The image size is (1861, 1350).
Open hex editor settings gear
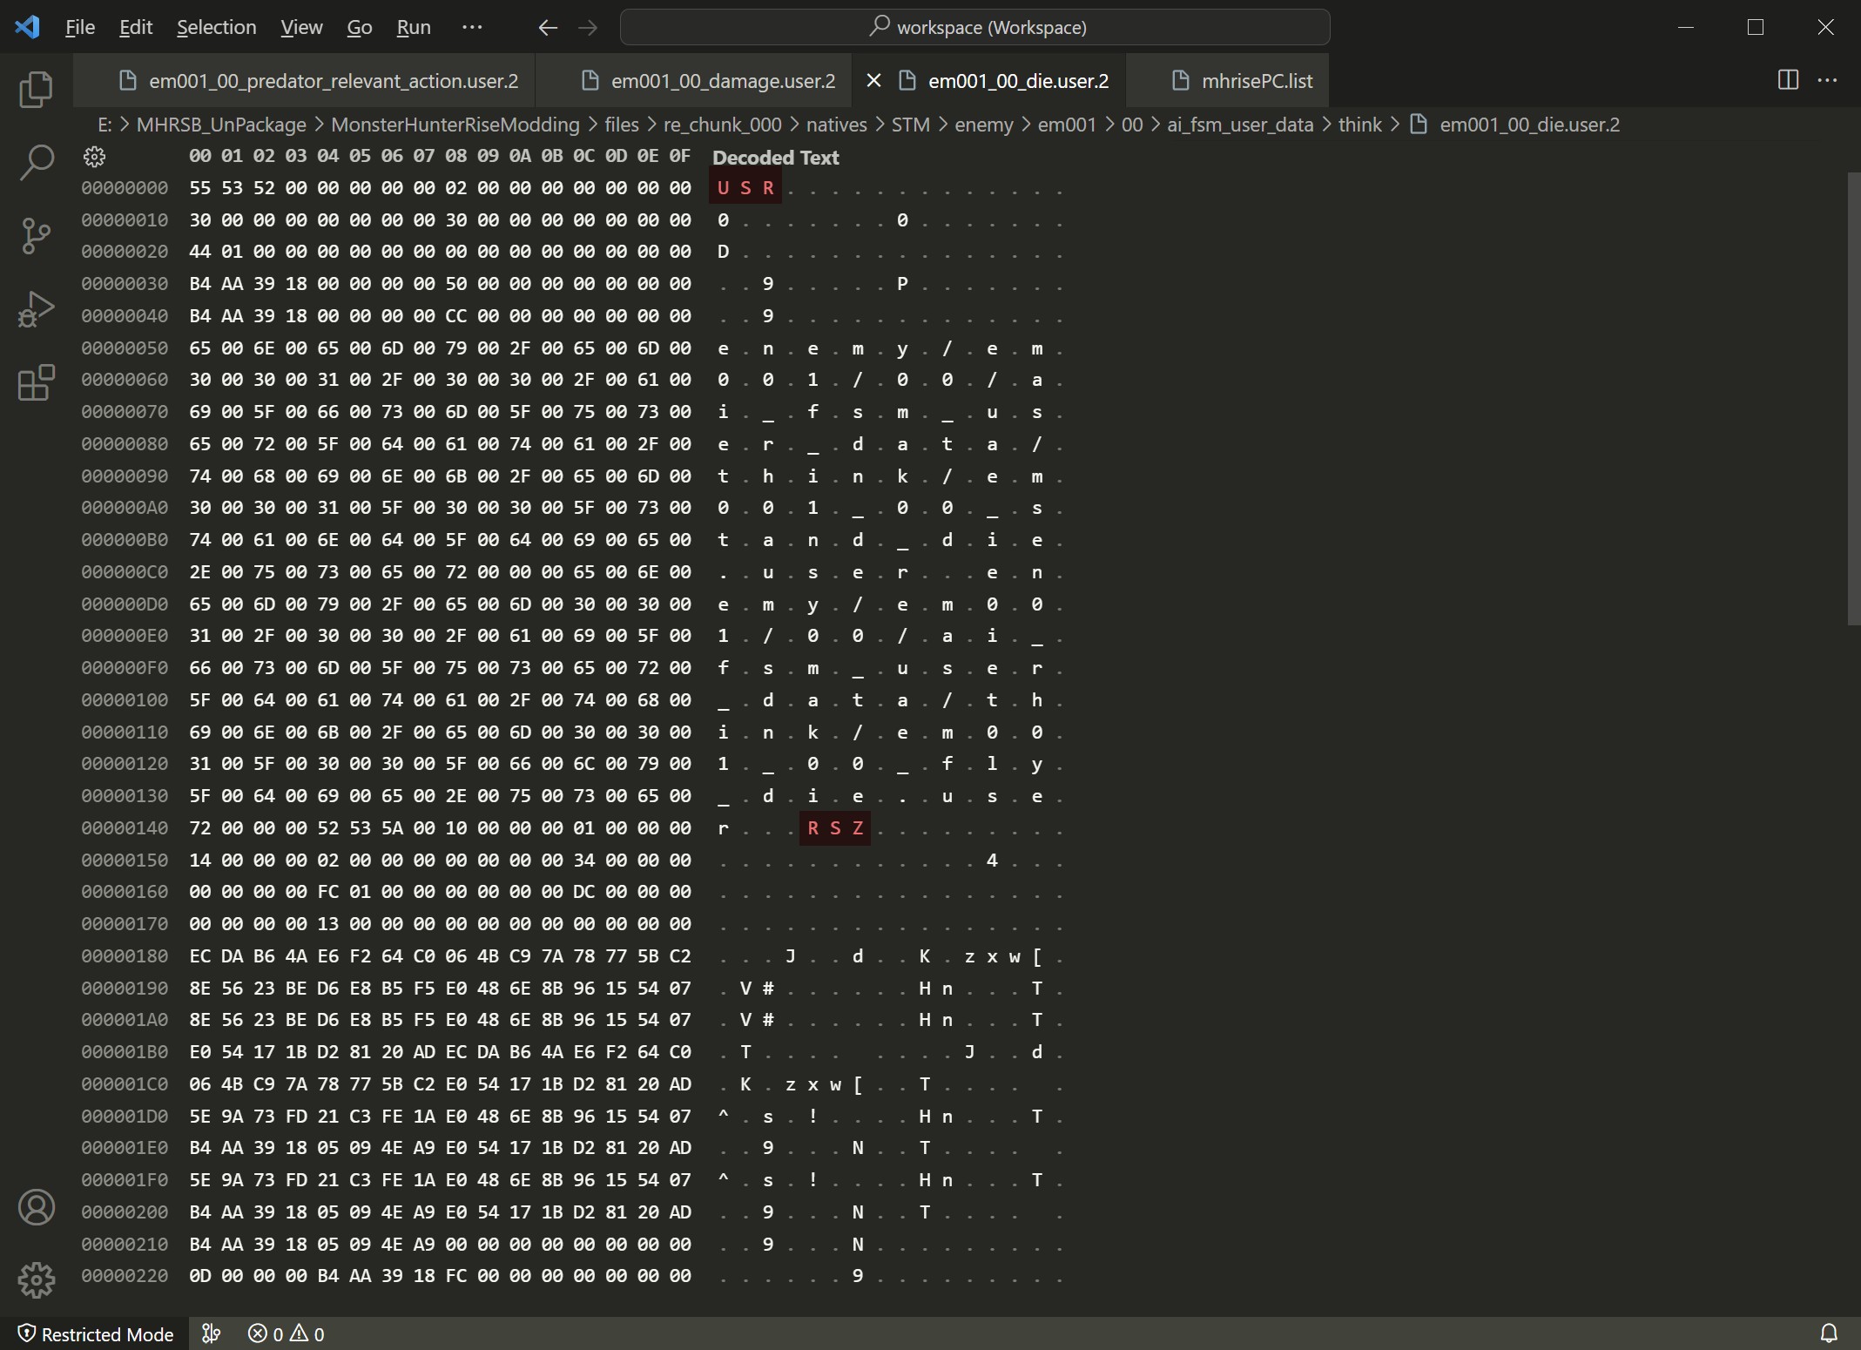point(94,157)
